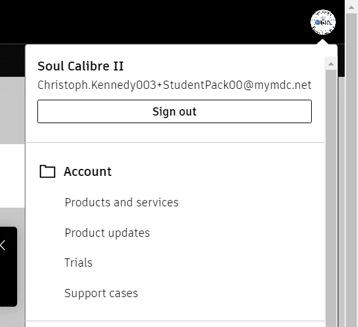Click the account email address text

point(174,85)
